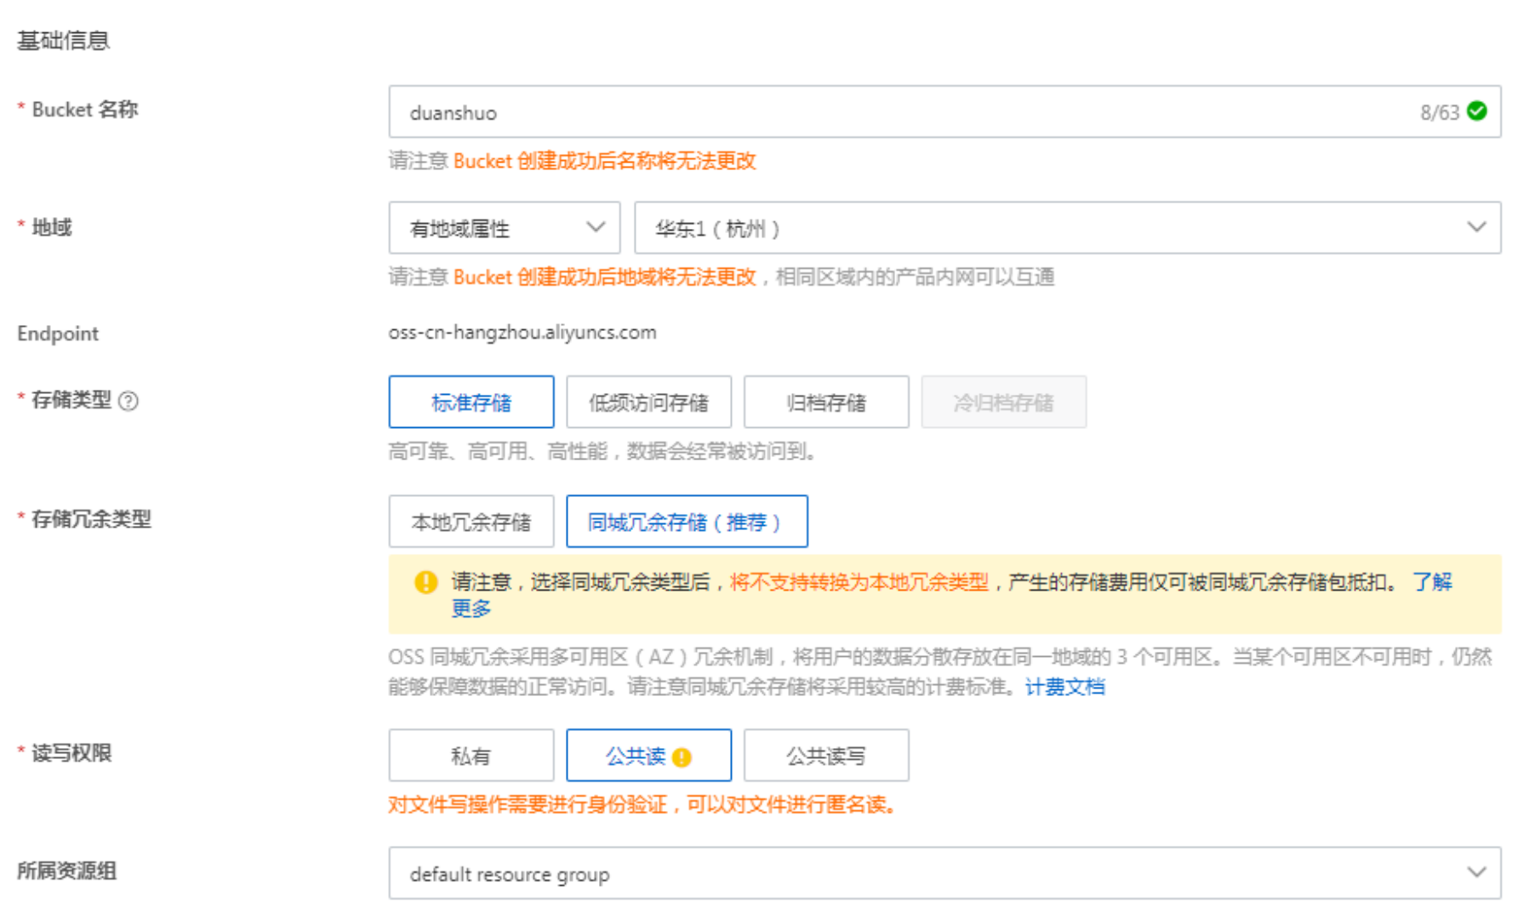Click the Bucket 创建成功后地域将无法更改 notice
The image size is (1529, 919).
point(604,277)
